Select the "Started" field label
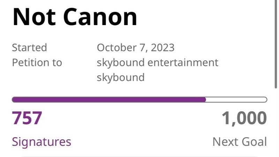The width and height of the screenshot is (279, 157). point(29,47)
